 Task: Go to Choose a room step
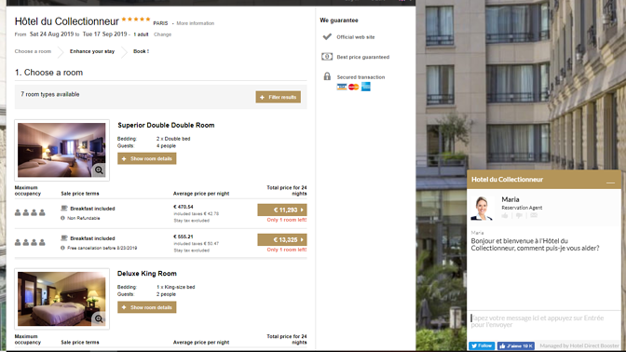pyautogui.click(x=33, y=51)
